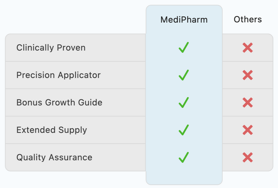Click the Bonus Growth Guide label
The width and height of the screenshot is (278, 188).
tap(59, 102)
